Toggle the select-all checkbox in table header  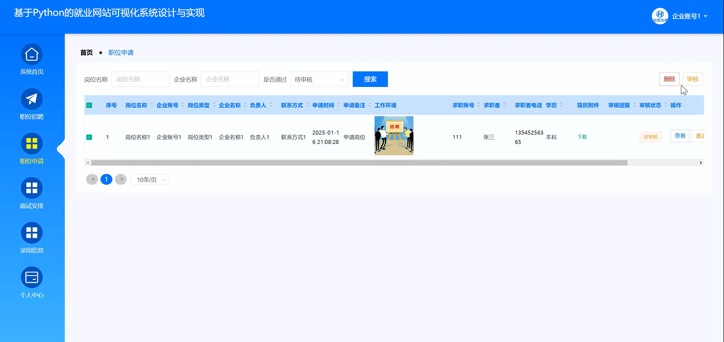(x=89, y=104)
